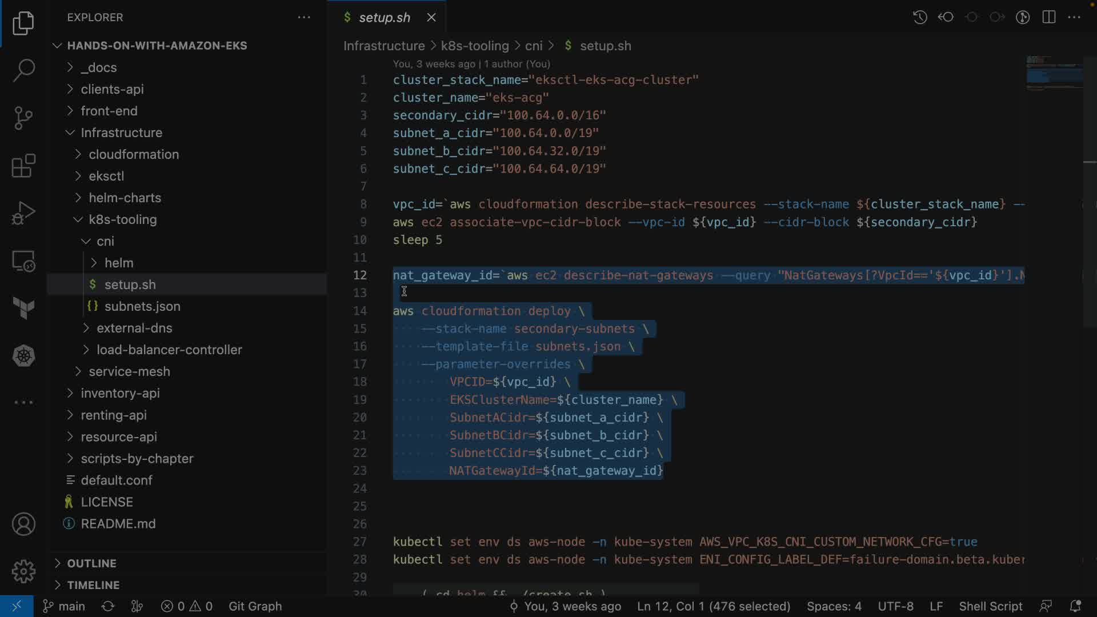Viewport: 1097px width, 617px height.
Task: Open the Search view in activity bar
Action: pos(23,71)
